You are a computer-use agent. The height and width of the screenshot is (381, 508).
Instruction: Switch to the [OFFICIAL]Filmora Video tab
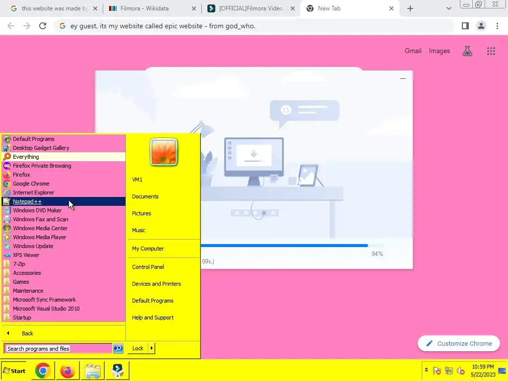coord(252,8)
